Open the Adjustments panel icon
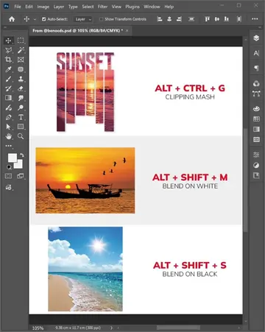265x332 pixels. (x=256, y=166)
